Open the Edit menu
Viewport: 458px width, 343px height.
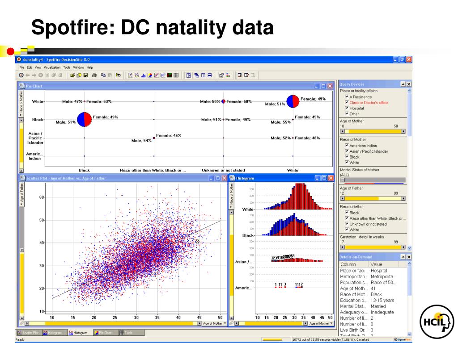point(29,67)
